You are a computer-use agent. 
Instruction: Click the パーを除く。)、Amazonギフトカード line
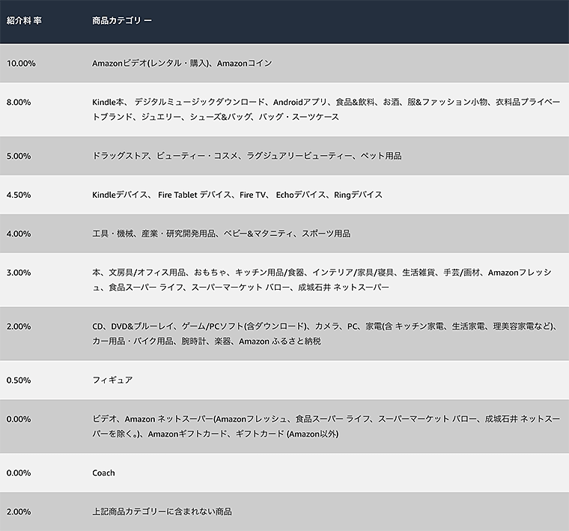(215, 434)
